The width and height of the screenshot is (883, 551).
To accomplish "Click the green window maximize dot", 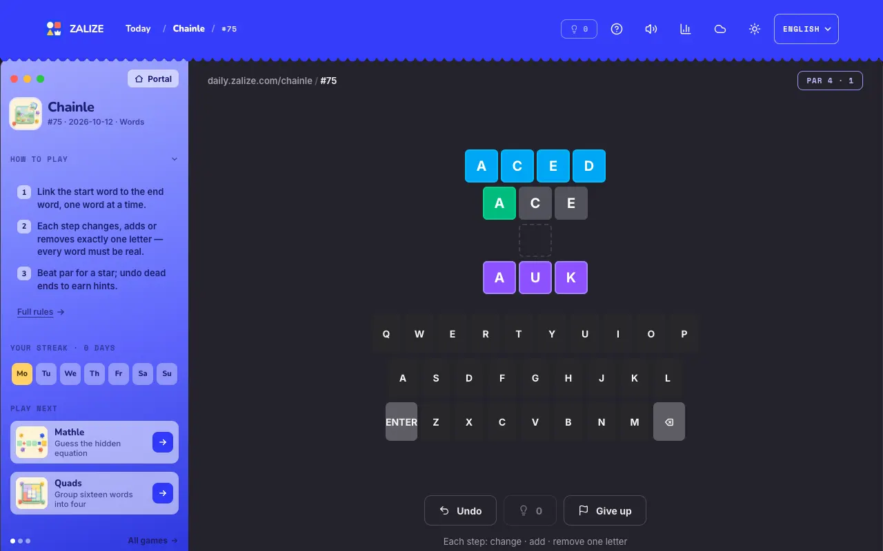I will pos(41,79).
